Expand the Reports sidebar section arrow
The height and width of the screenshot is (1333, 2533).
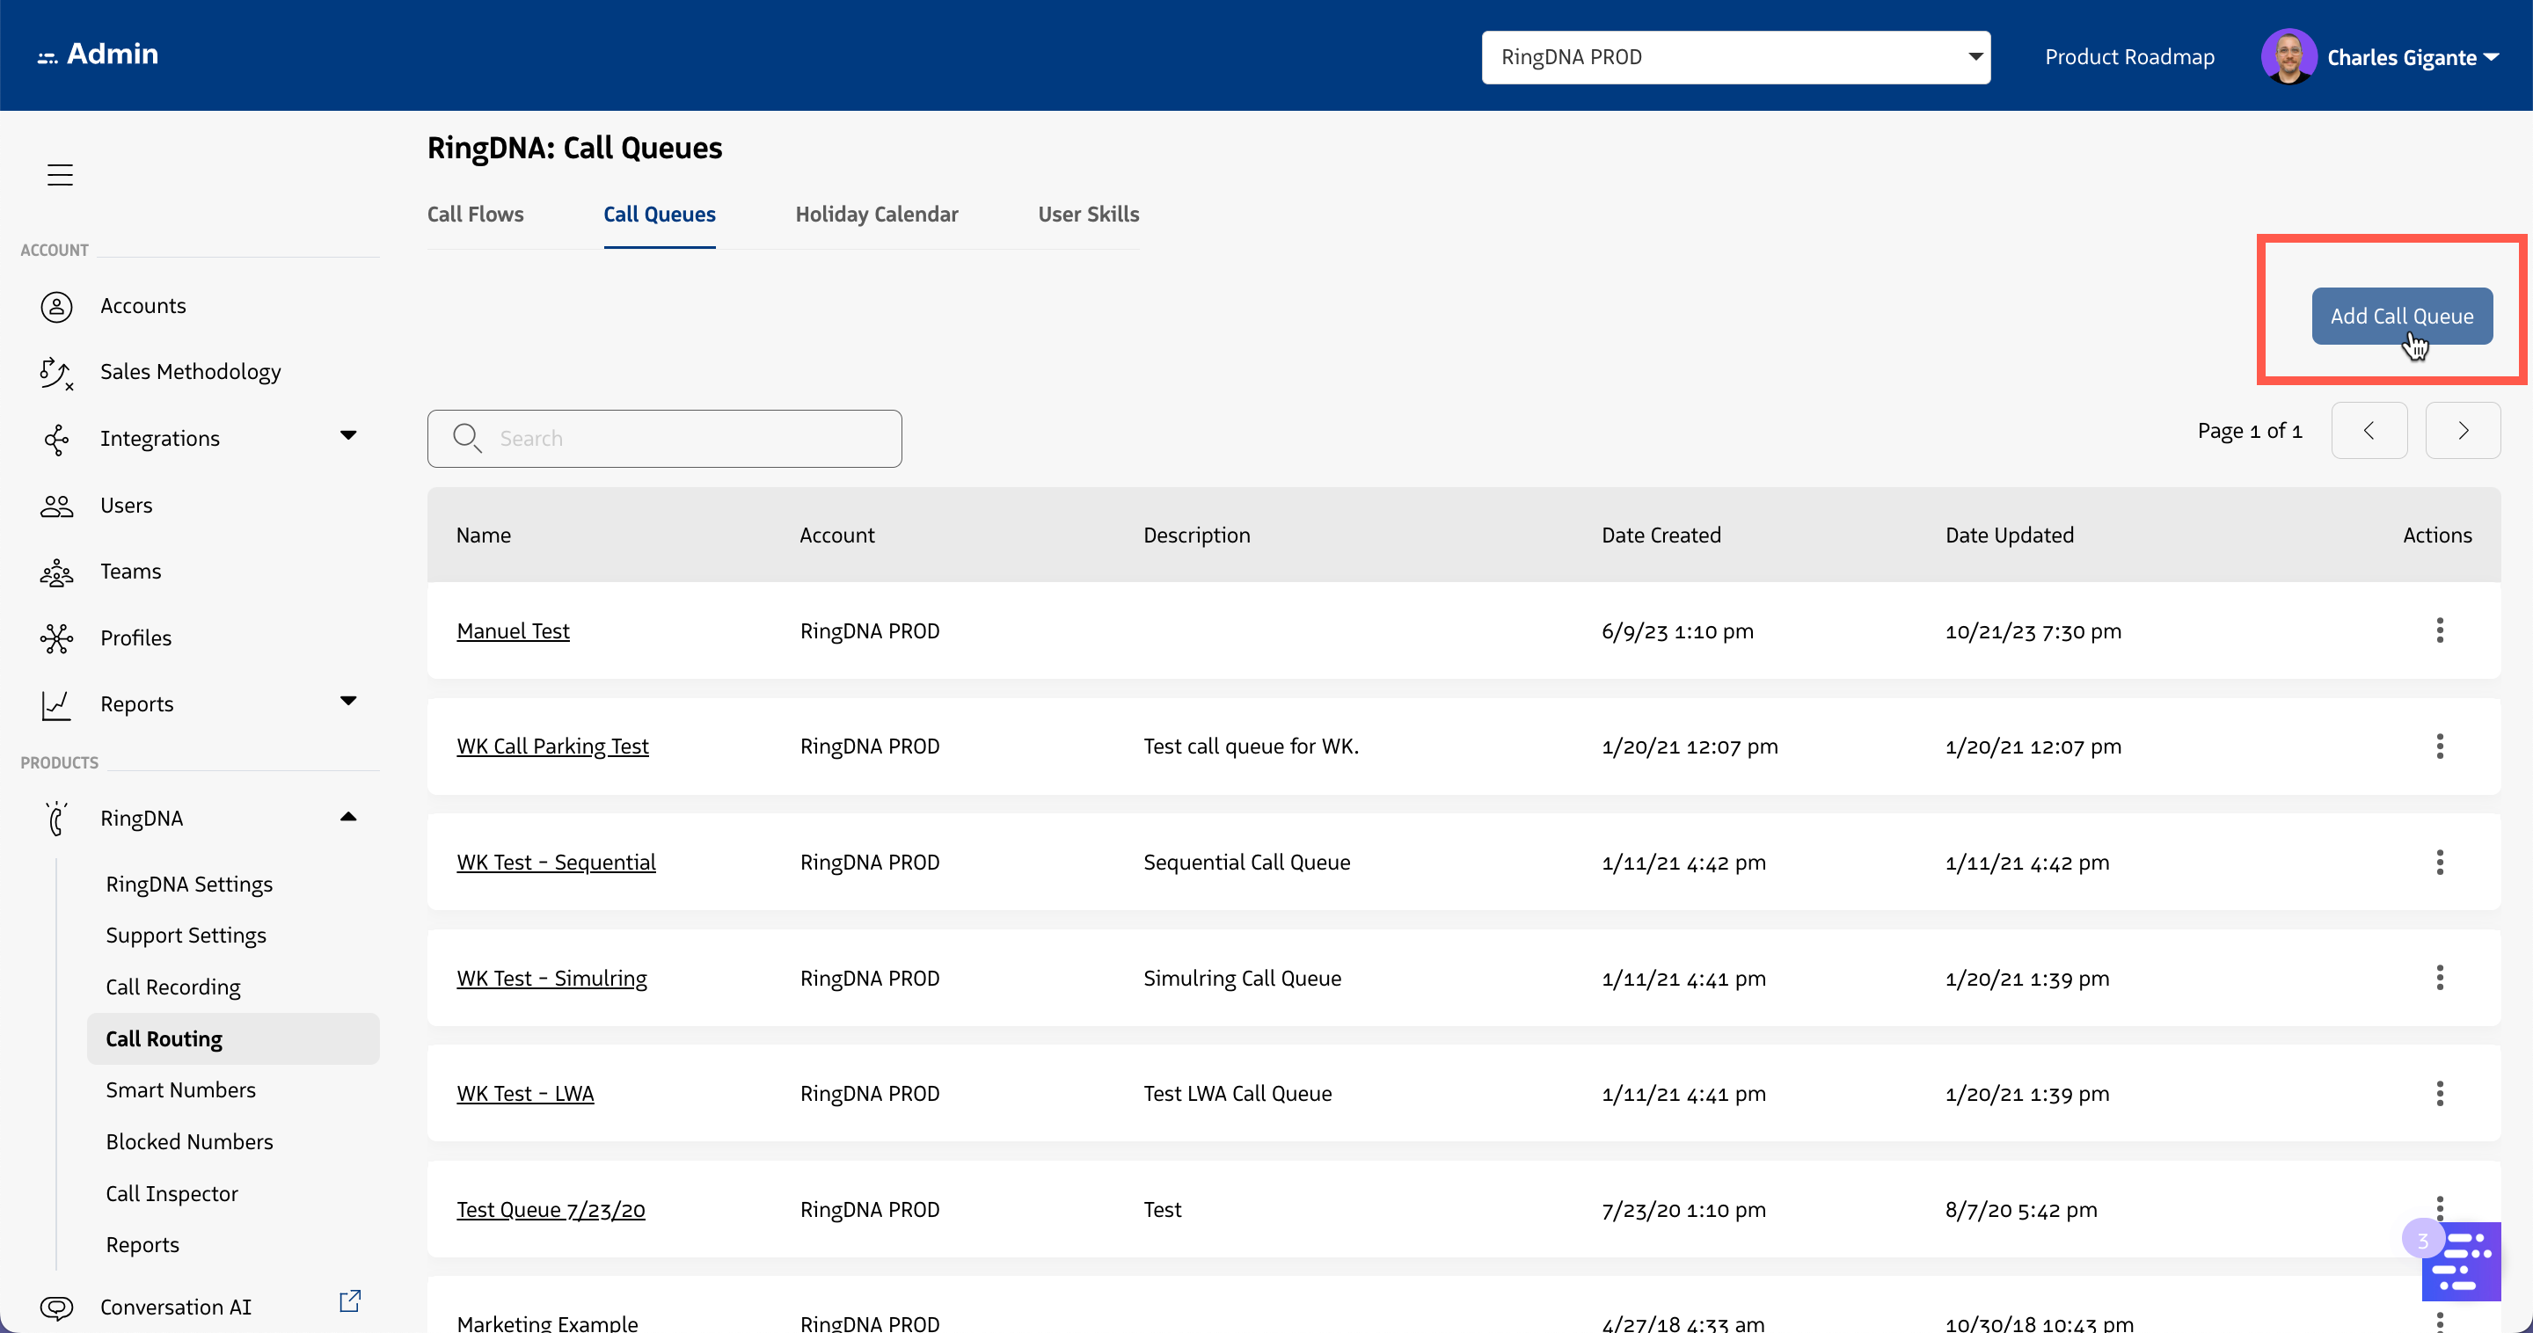click(x=348, y=701)
